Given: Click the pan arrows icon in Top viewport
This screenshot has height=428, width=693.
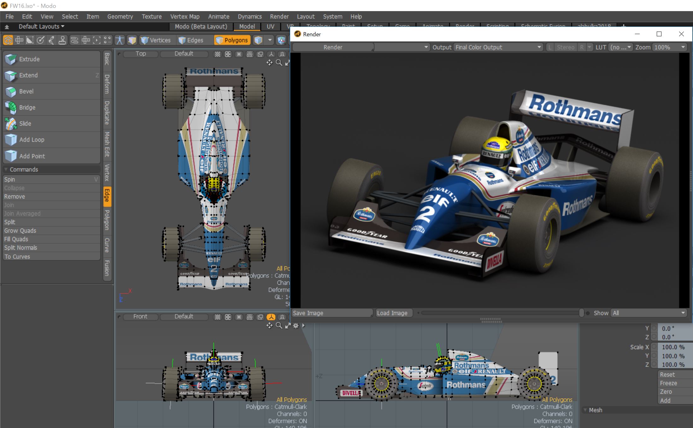Looking at the screenshot, I should [x=269, y=62].
